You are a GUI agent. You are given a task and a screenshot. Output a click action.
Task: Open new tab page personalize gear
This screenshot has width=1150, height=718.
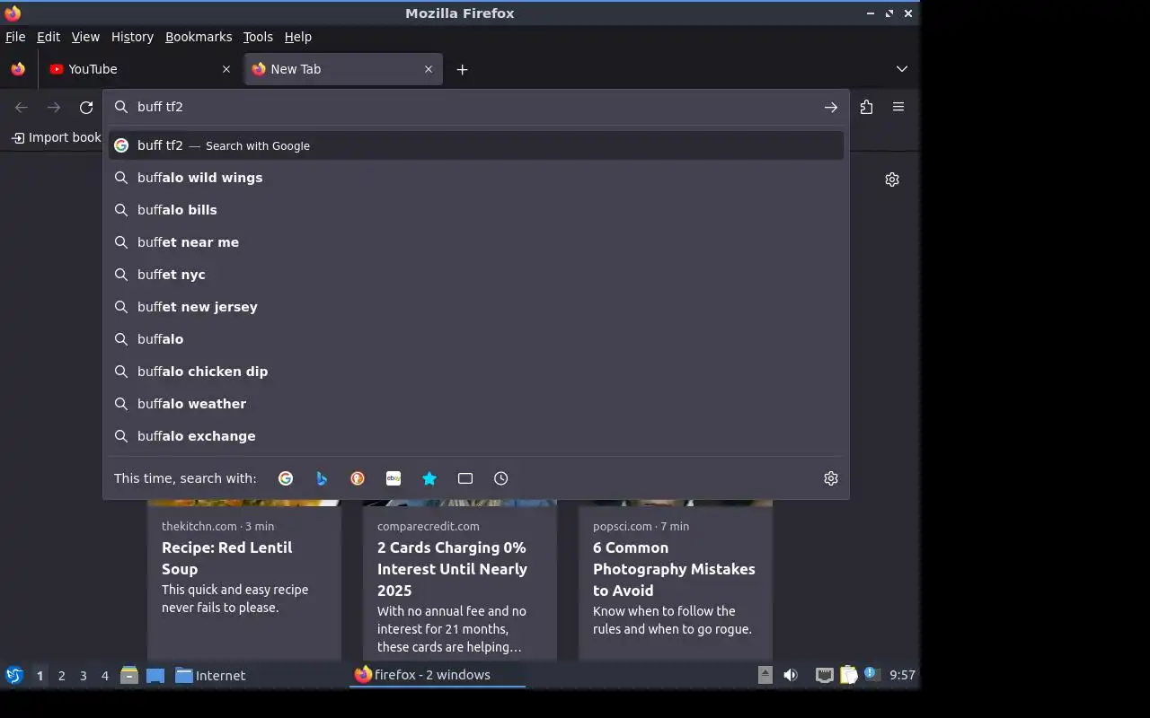(x=892, y=179)
